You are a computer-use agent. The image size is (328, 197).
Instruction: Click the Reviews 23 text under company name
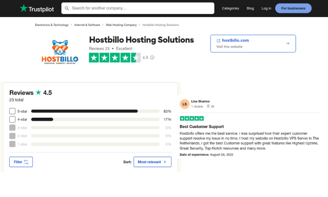pyautogui.click(x=99, y=49)
